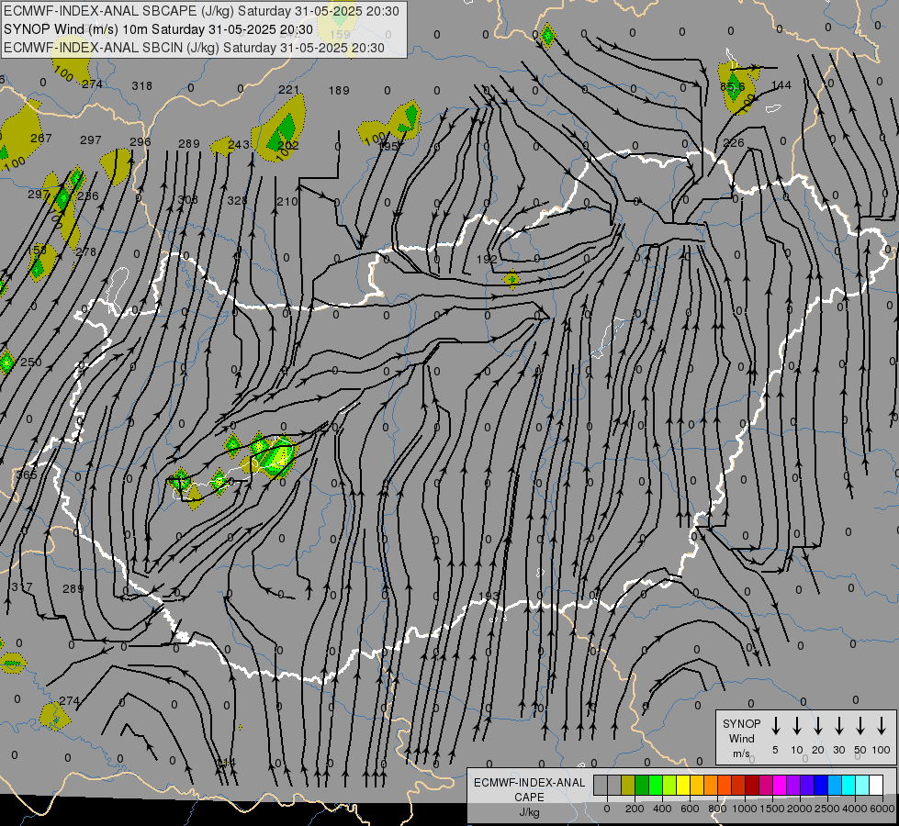This screenshot has width=899, height=826.
Task: Click the map value 210
Action: click(287, 202)
